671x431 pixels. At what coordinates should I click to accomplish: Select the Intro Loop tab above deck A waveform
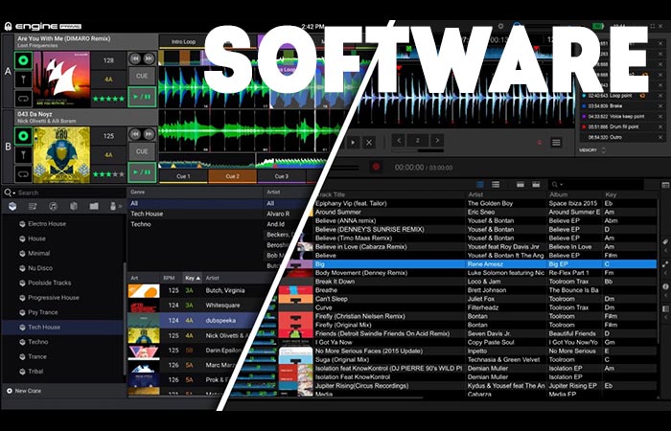183,41
